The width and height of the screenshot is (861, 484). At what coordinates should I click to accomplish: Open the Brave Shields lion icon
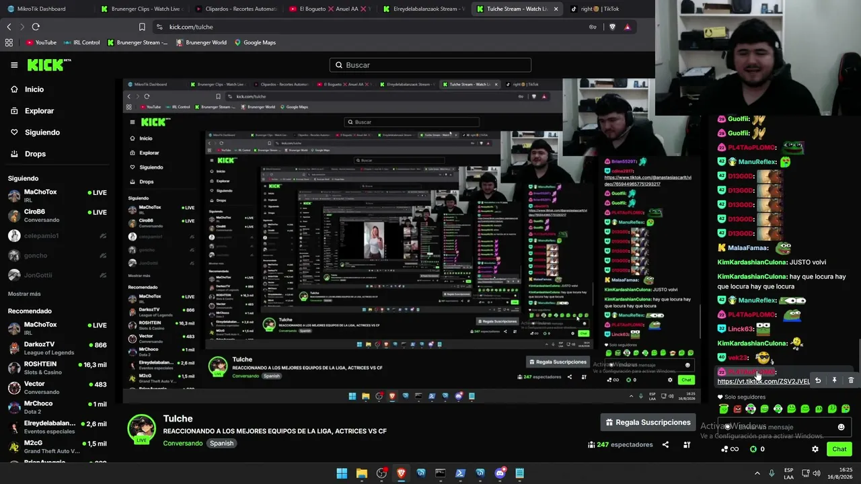click(x=612, y=27)
